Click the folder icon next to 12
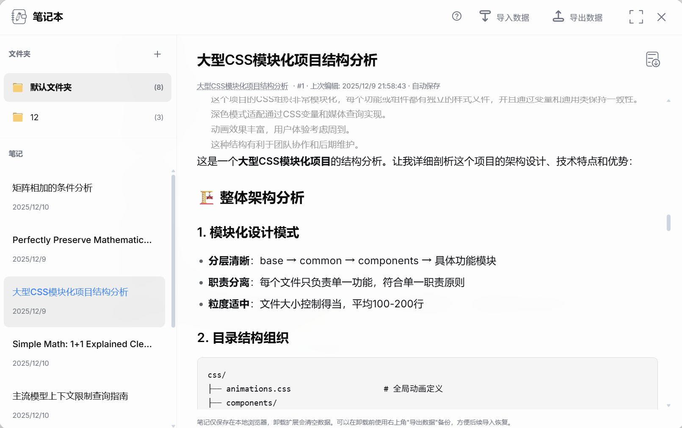Viewport: 682px width, 428px height. 17,117
